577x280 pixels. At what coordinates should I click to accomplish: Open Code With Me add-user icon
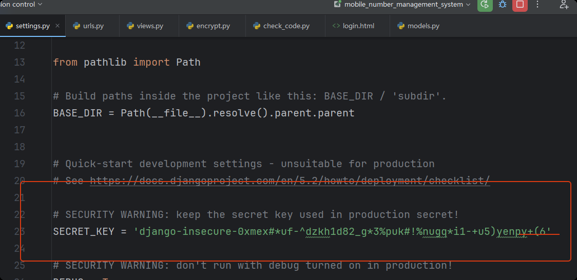(x=564, y=5)
